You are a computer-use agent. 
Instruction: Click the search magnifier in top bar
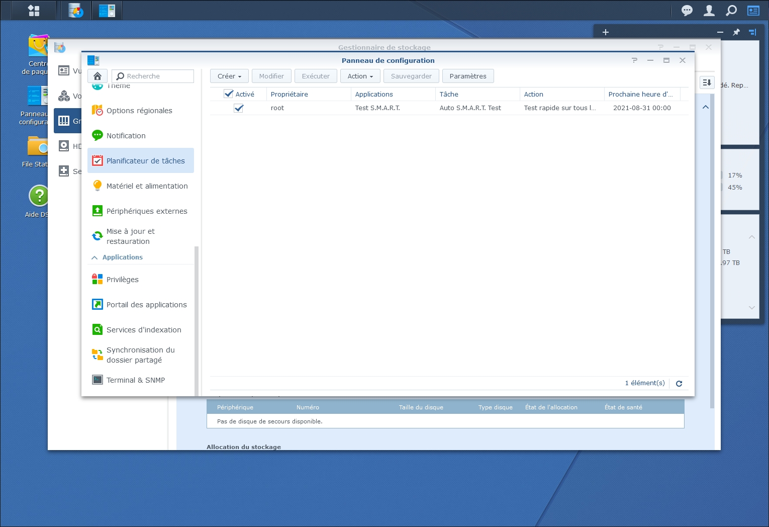click(x=731, y=11)
